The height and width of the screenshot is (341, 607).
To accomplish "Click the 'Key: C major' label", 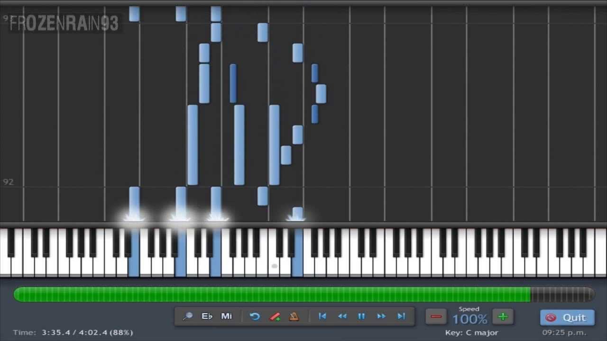I will pos(472,332).
